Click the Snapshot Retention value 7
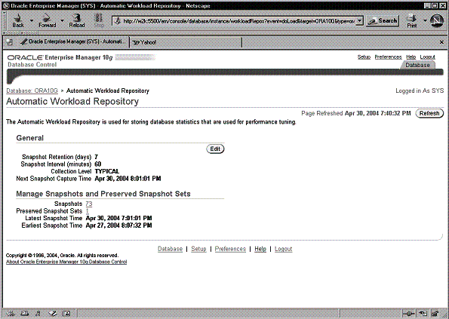This screenshot has height=319, width=449. pos(97,157)
